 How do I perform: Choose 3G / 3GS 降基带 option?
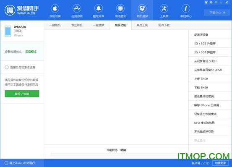tap(210, 52)
